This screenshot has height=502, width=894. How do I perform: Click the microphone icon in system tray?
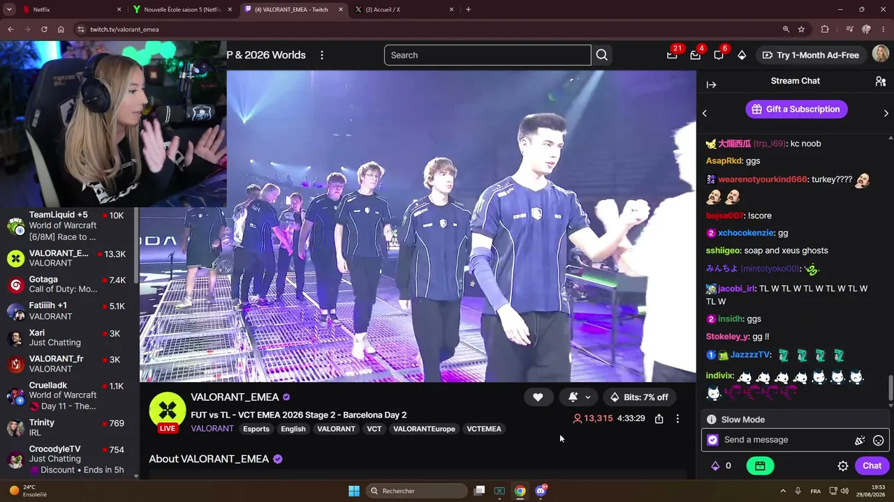pos(798,491)
